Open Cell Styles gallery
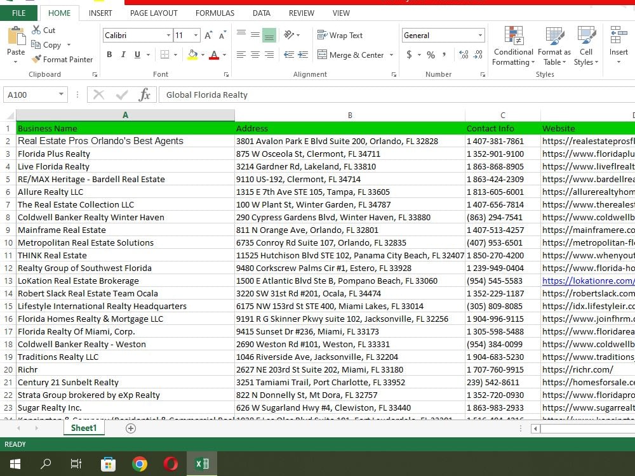Image resolution: width=635 pixels, height=476 pixels. (x=585, y=46)
